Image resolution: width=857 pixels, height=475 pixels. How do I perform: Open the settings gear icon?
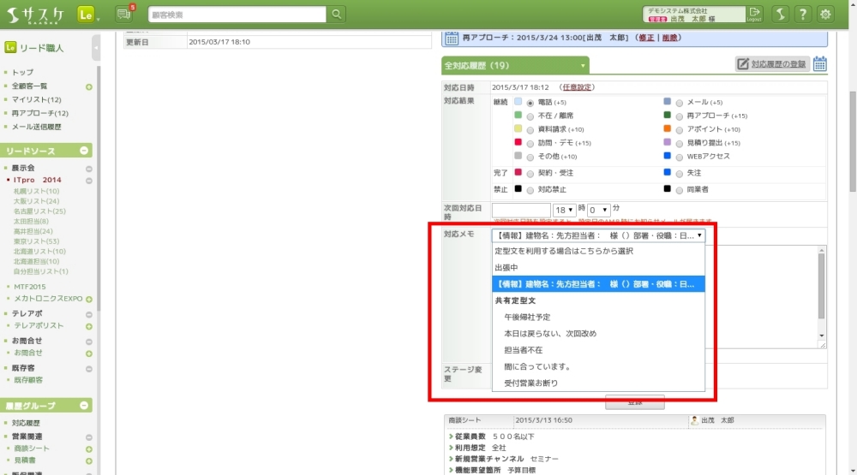coord(825,14)
